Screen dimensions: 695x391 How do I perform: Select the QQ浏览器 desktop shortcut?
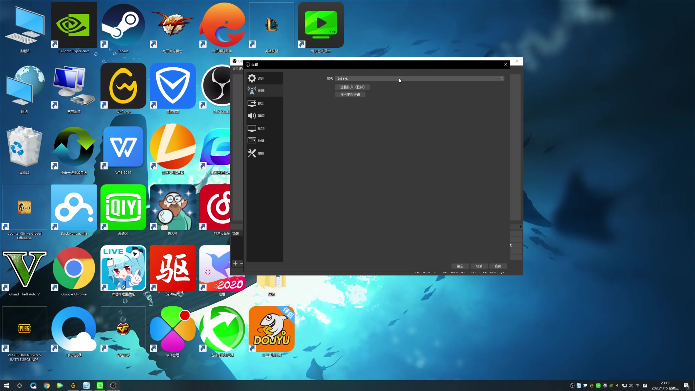[74, 332]
